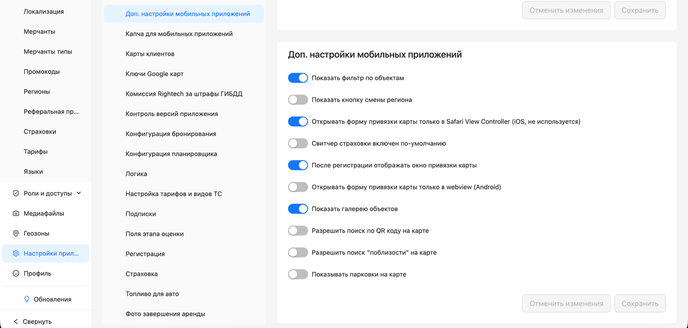
Task: Turn on Показывать парковки на карте switch
Action: [298, 274]
